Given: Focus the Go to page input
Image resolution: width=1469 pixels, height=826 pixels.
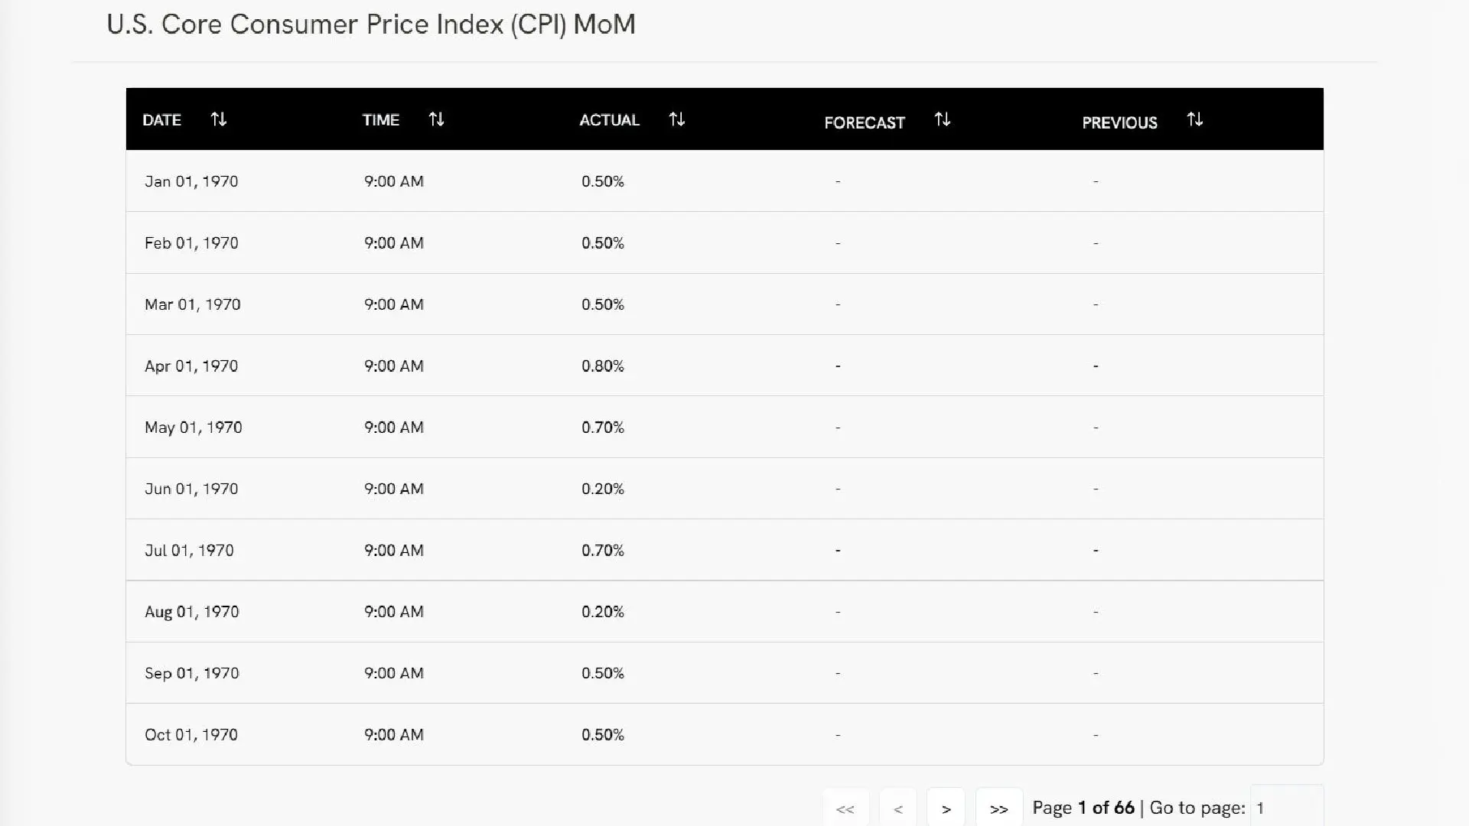Looking at the screenshot, I should point(1286,808).
